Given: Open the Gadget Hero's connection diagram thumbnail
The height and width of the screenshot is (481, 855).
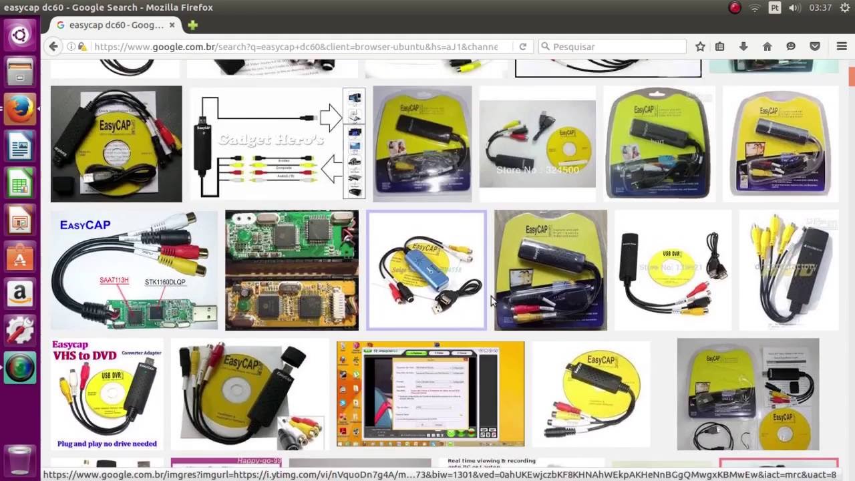Looking at the screenshot, I should (x=277, y=144).
